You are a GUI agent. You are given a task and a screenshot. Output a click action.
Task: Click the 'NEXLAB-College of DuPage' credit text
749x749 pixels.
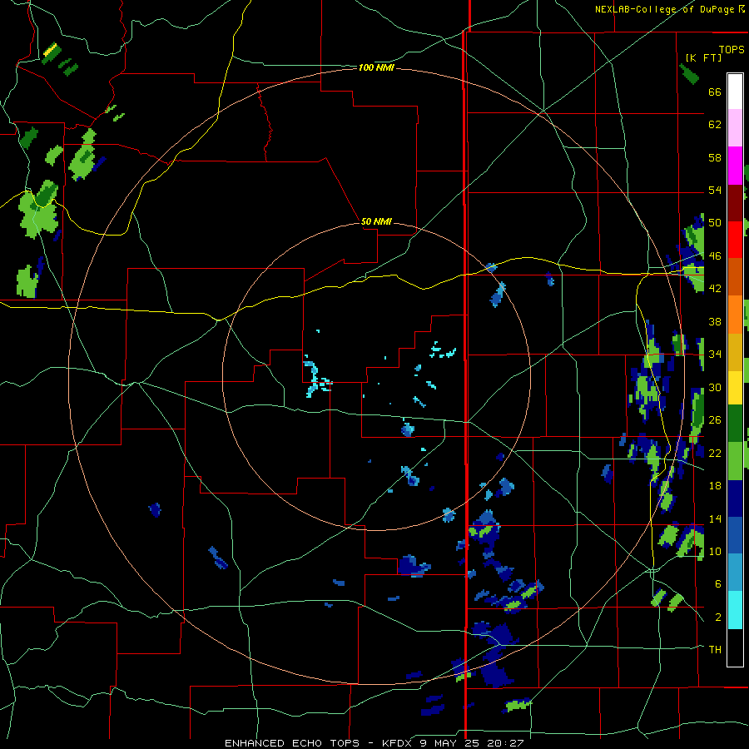point(665,9)
